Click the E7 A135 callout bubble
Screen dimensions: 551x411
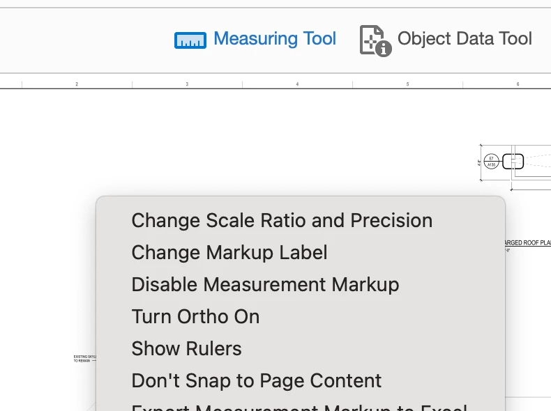click(491, 162)
